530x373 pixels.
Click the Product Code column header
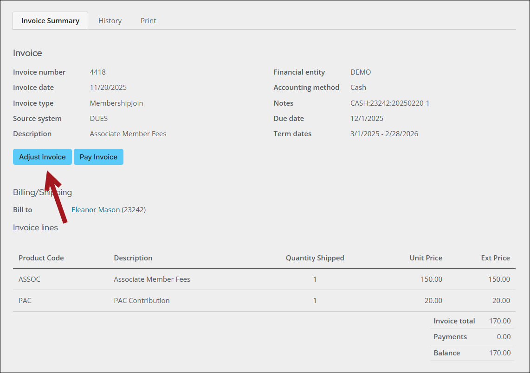[x=41, y=258]
